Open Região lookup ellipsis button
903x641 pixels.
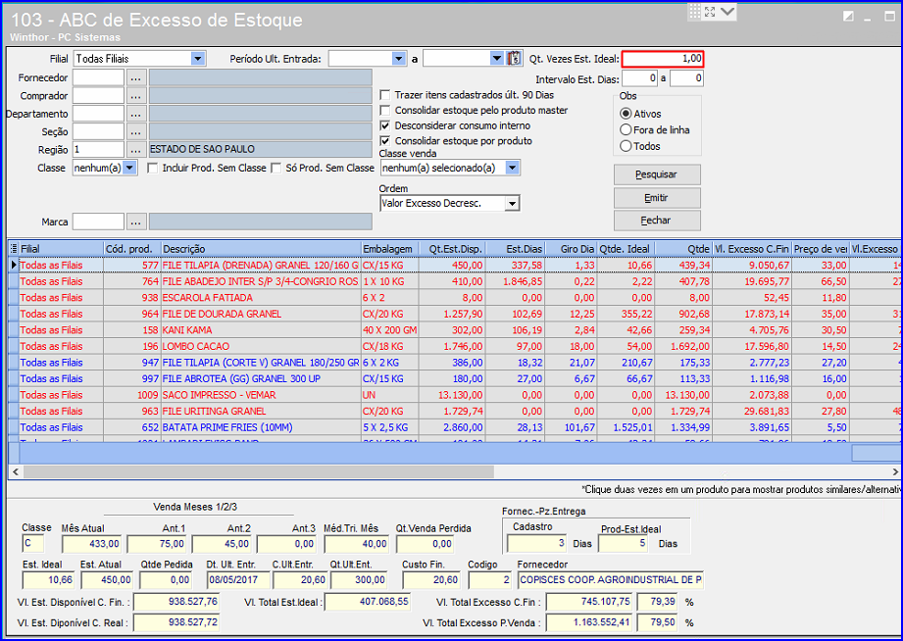coord(135,150)
